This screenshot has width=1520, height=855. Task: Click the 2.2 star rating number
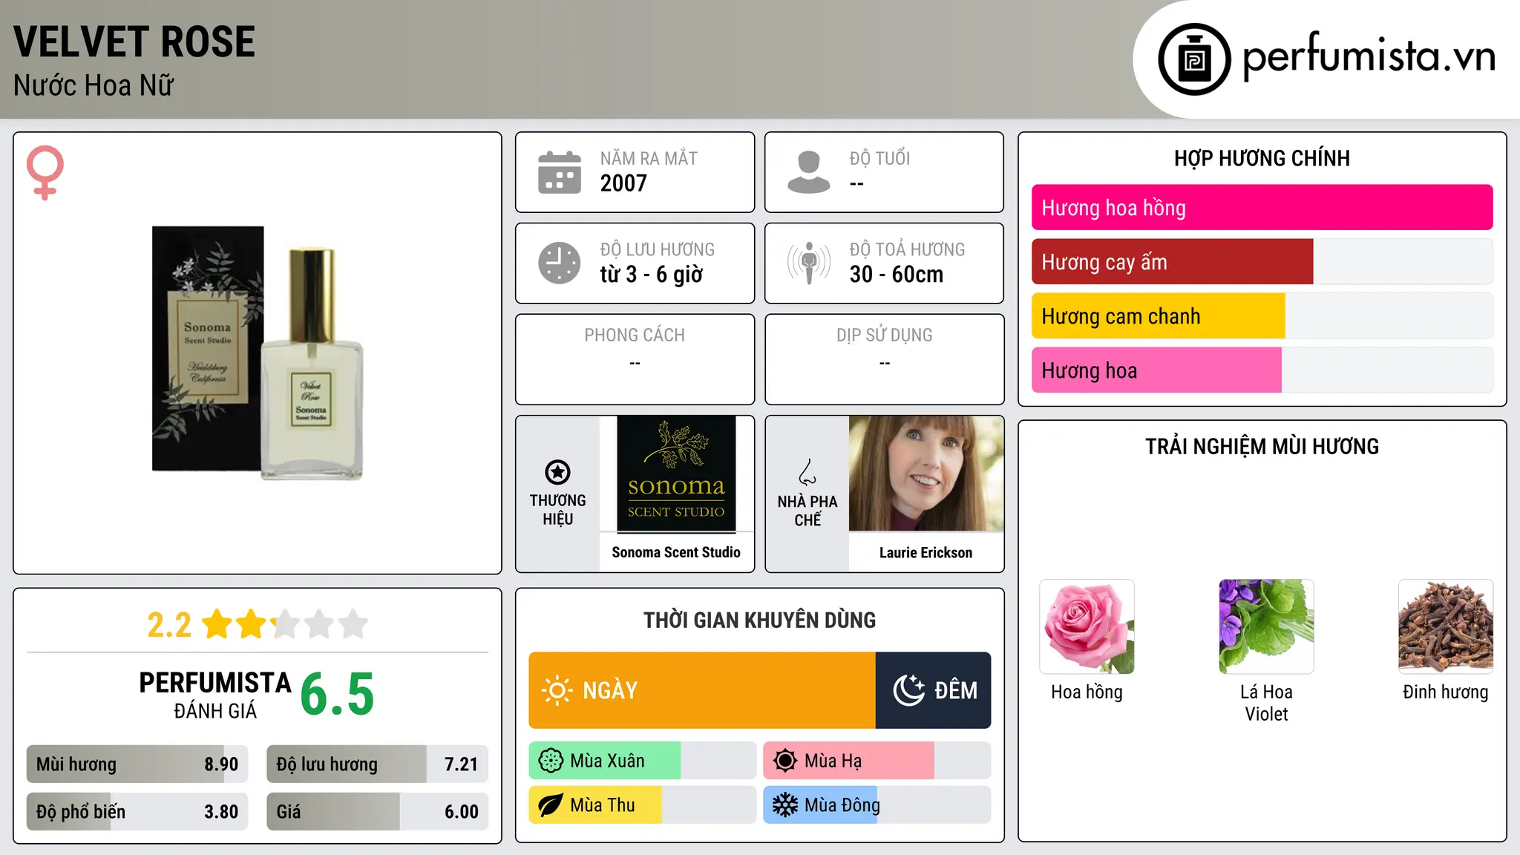click(169, 625)
